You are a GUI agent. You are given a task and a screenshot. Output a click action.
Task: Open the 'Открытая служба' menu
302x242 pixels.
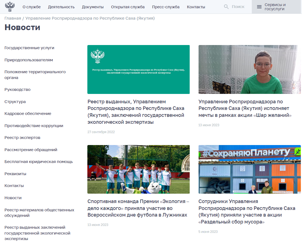coord(128,7)
